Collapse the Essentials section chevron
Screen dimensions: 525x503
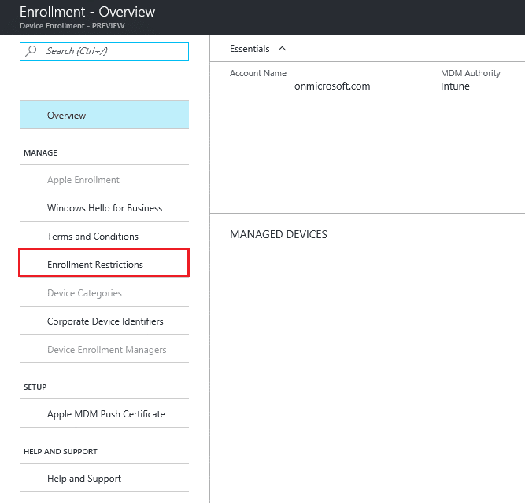283,49
